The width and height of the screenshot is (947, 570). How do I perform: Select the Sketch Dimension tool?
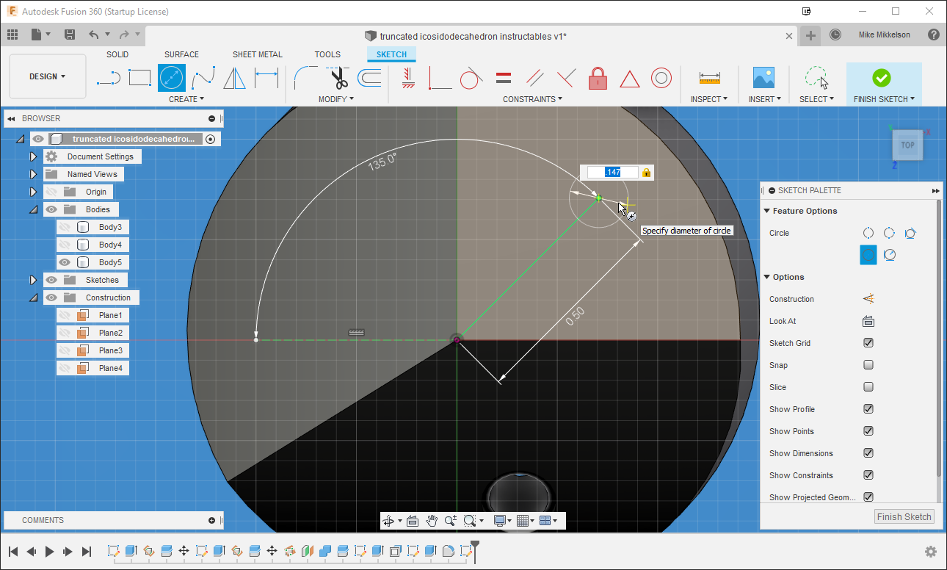pos(265,77)
